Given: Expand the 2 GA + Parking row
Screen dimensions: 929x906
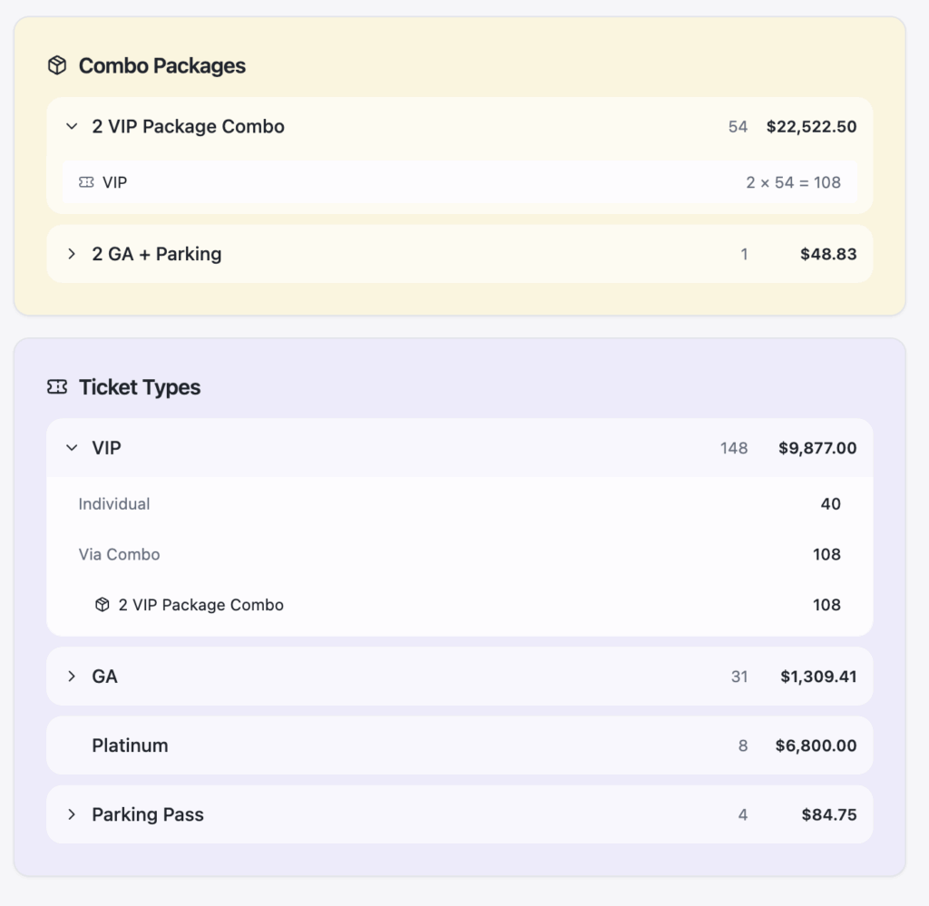Looking at the screenshot, I should pyautogui.click(x=72, y=254).
